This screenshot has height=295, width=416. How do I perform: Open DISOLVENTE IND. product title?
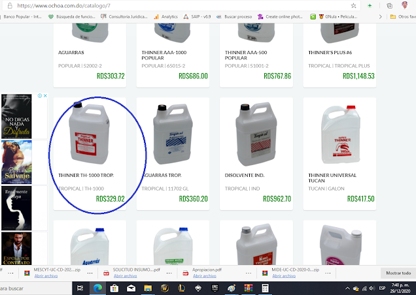[x=245, y=176]
